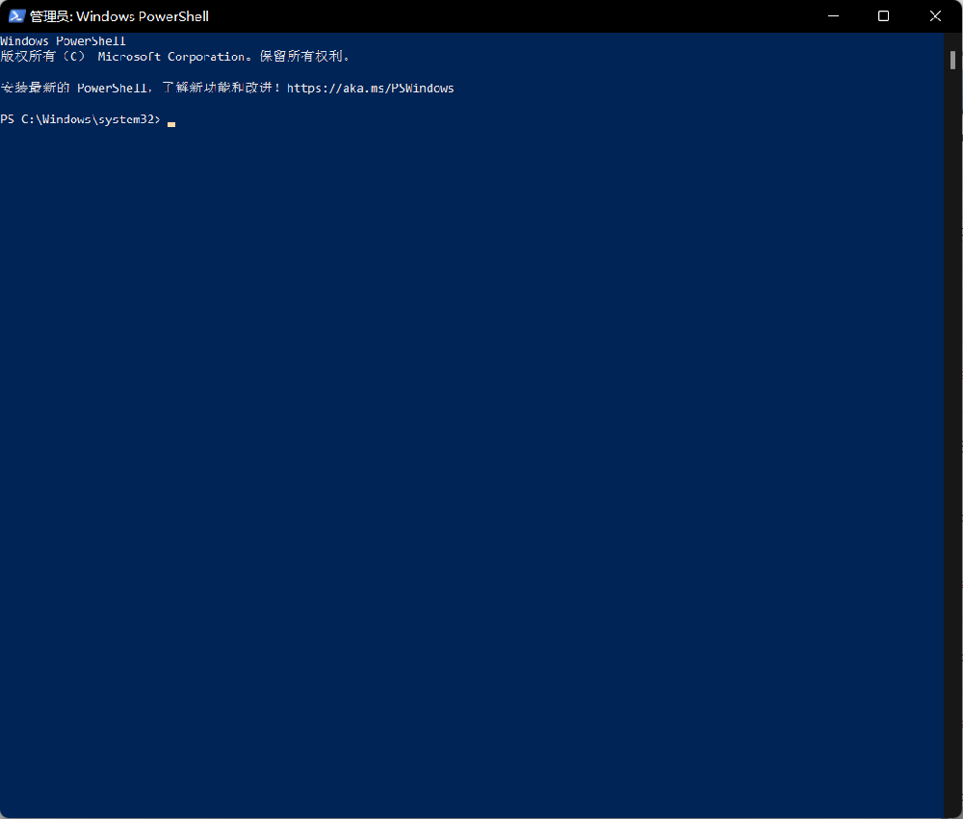Screen dimensions: 963x819
Task: Minimize the PowerShell window
Action: point(833,16)
